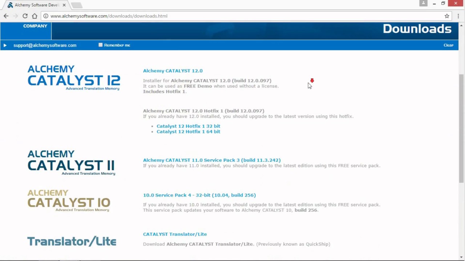Reload the current page
The image size is (465, 261).
tap(25, 16)
